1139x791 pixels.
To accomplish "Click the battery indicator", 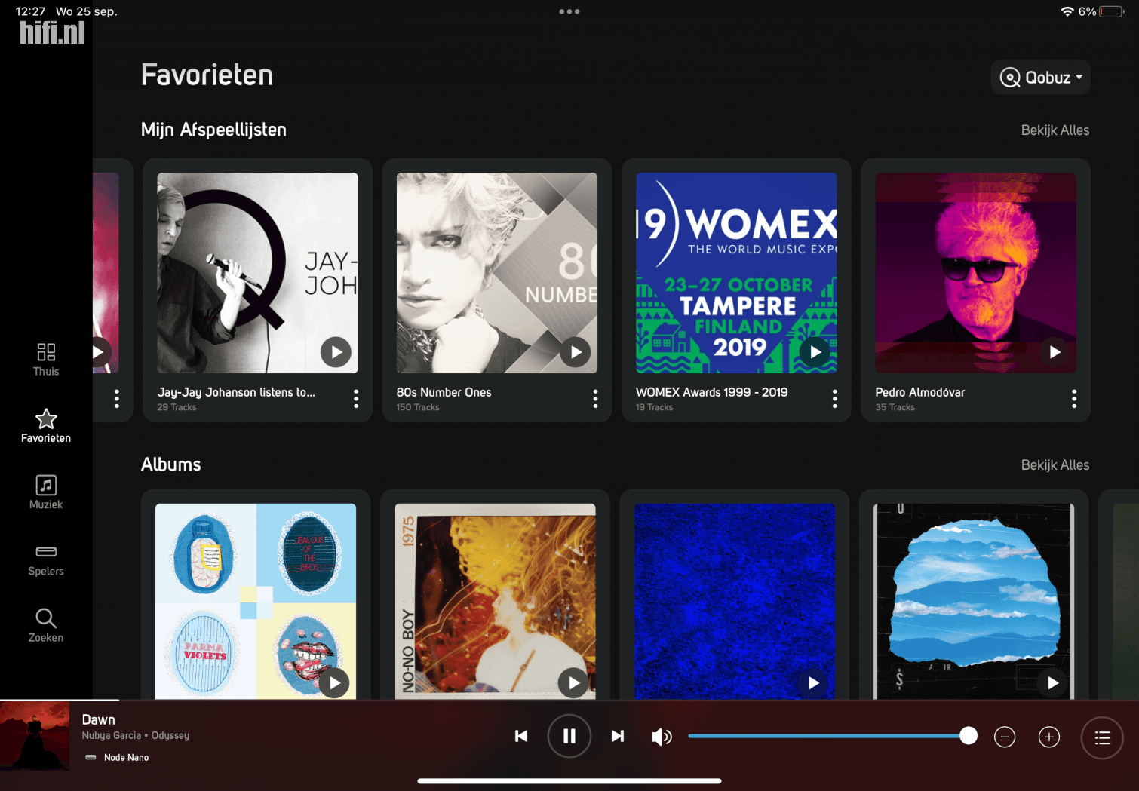I will (x=1112, y=11).
